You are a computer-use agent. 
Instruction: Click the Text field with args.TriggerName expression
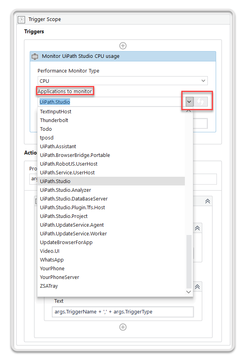point(123,312)
